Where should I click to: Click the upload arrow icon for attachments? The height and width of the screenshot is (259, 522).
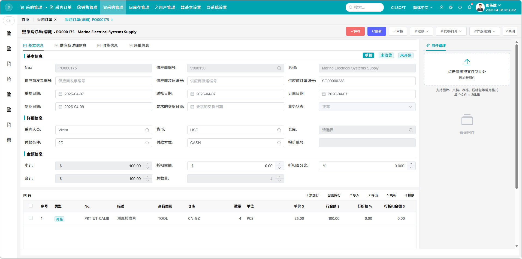[467, 62]
